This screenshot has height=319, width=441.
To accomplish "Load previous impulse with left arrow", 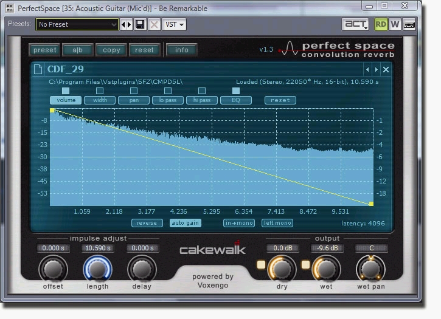I will [367, 69].
